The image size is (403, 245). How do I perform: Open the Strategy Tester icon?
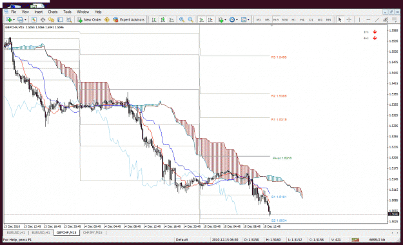pyautogui.click(x=69, y=20)
